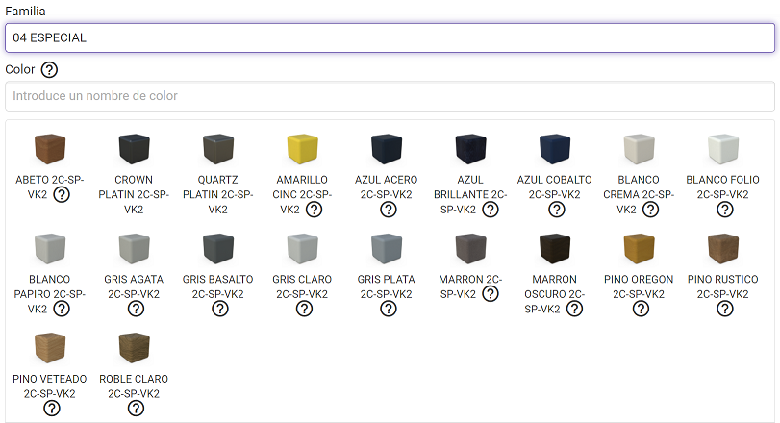Select the AZUL BRILLANTE color cube
780x423 pixels.
(471, 150)
